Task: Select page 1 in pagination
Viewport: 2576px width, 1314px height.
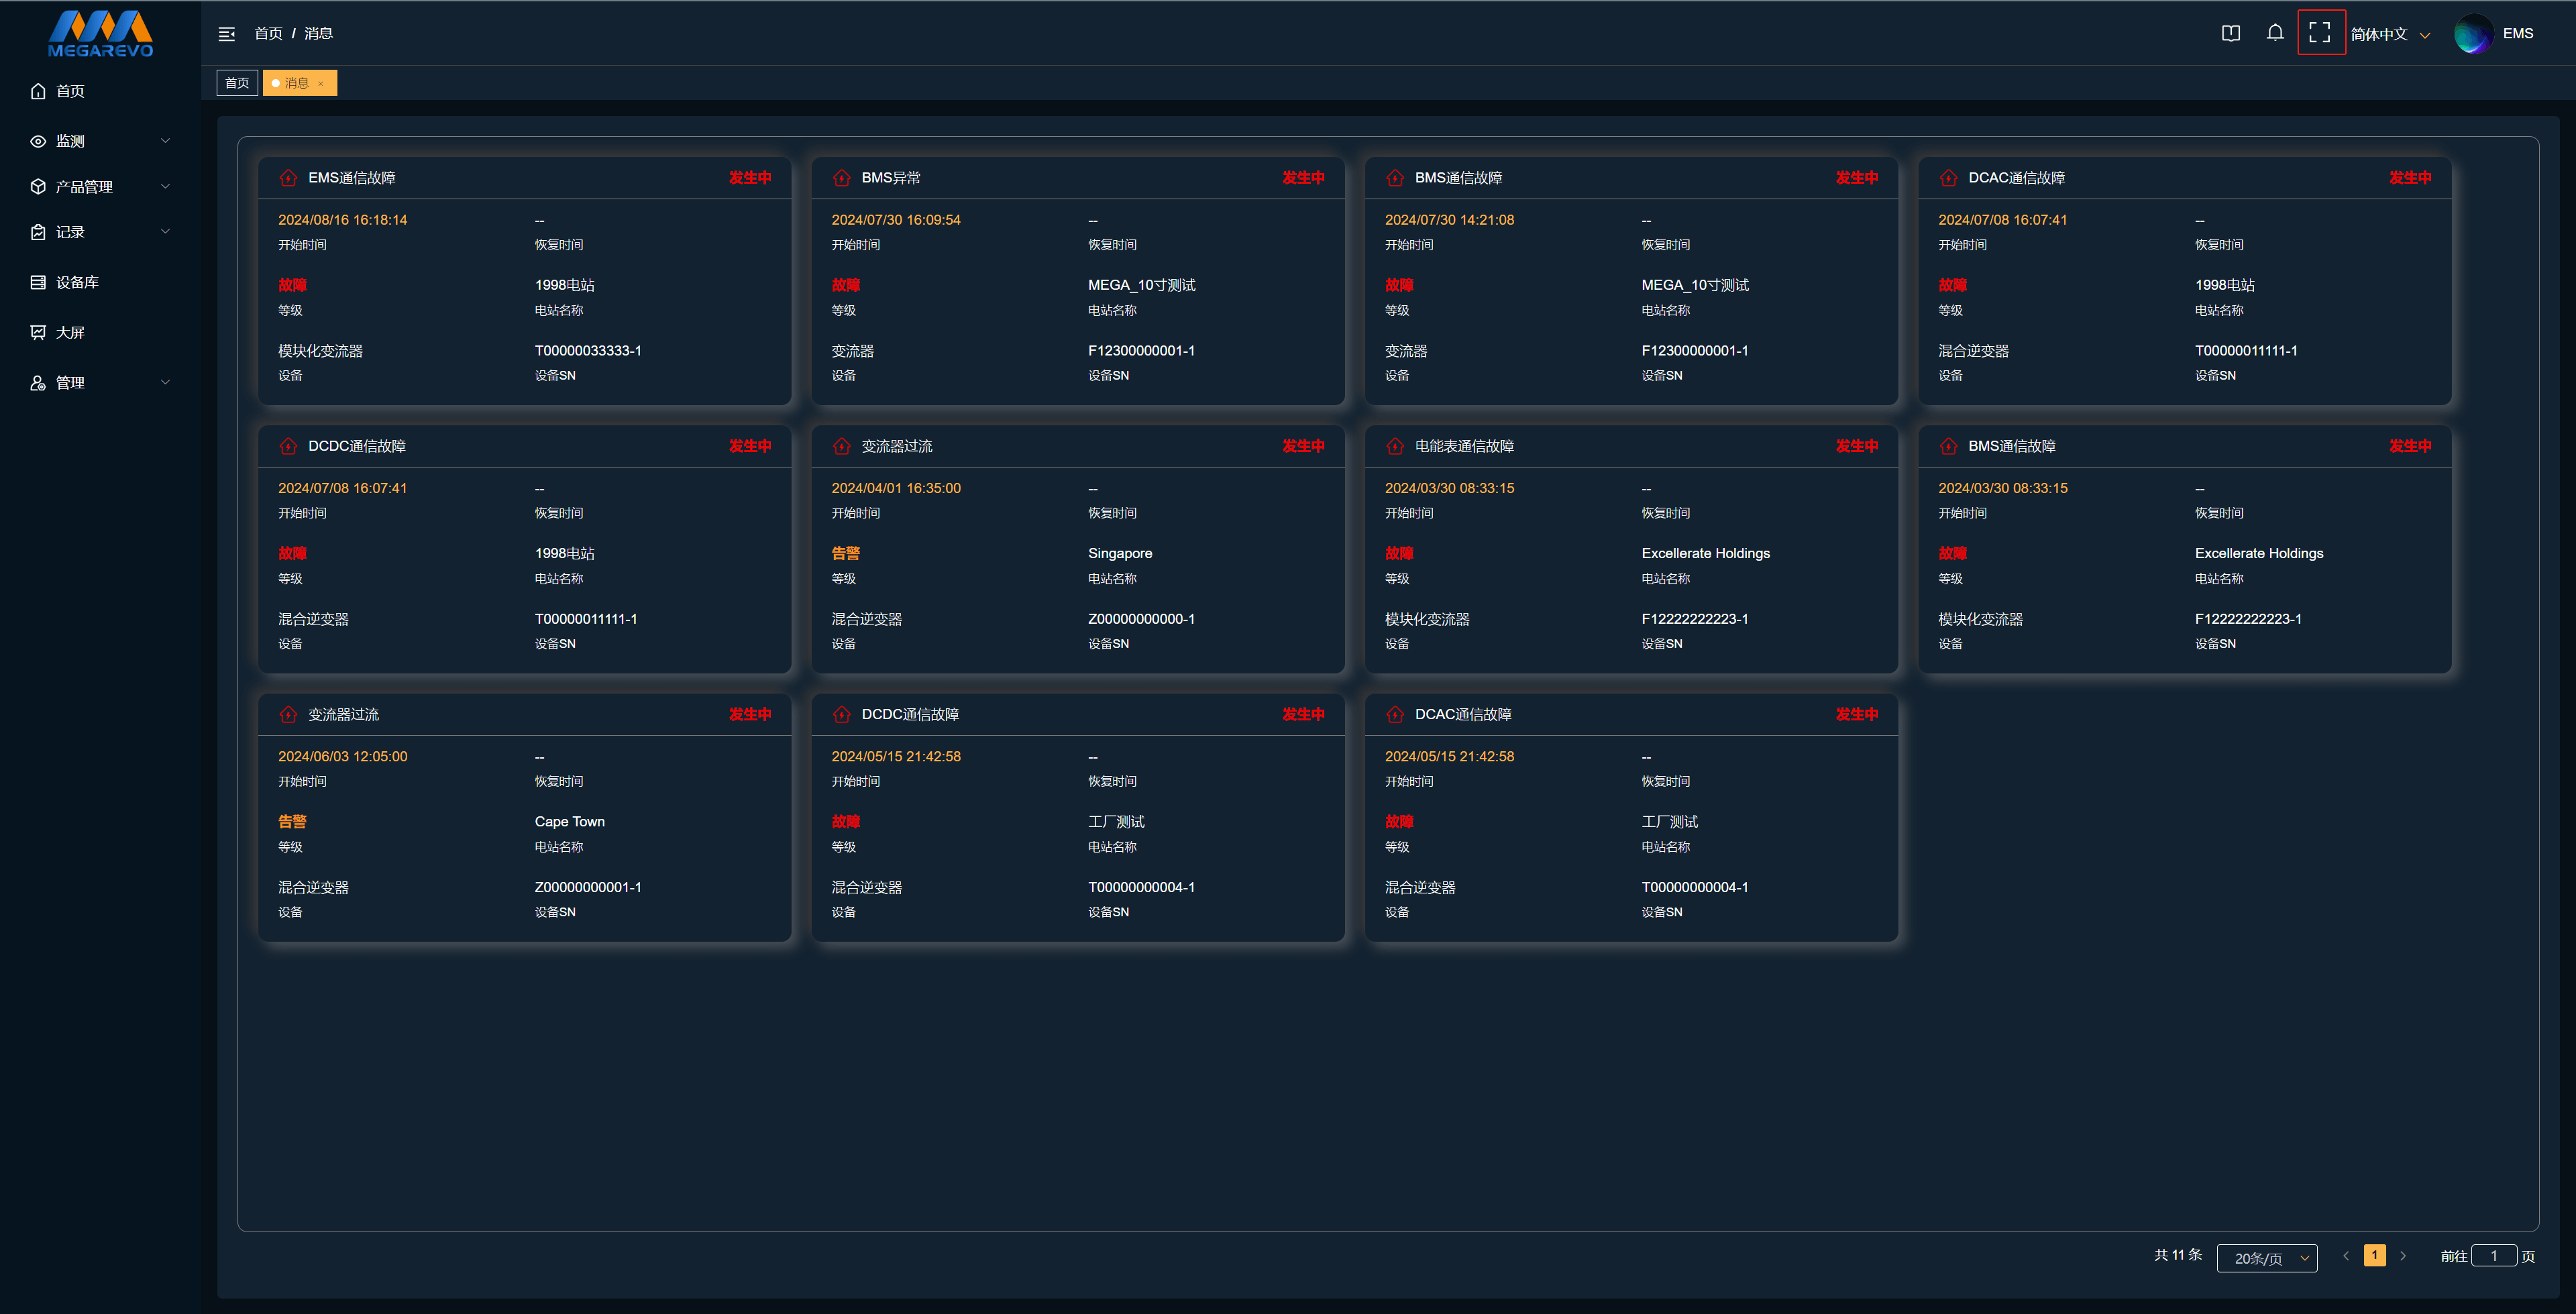Action: 2374,1255
